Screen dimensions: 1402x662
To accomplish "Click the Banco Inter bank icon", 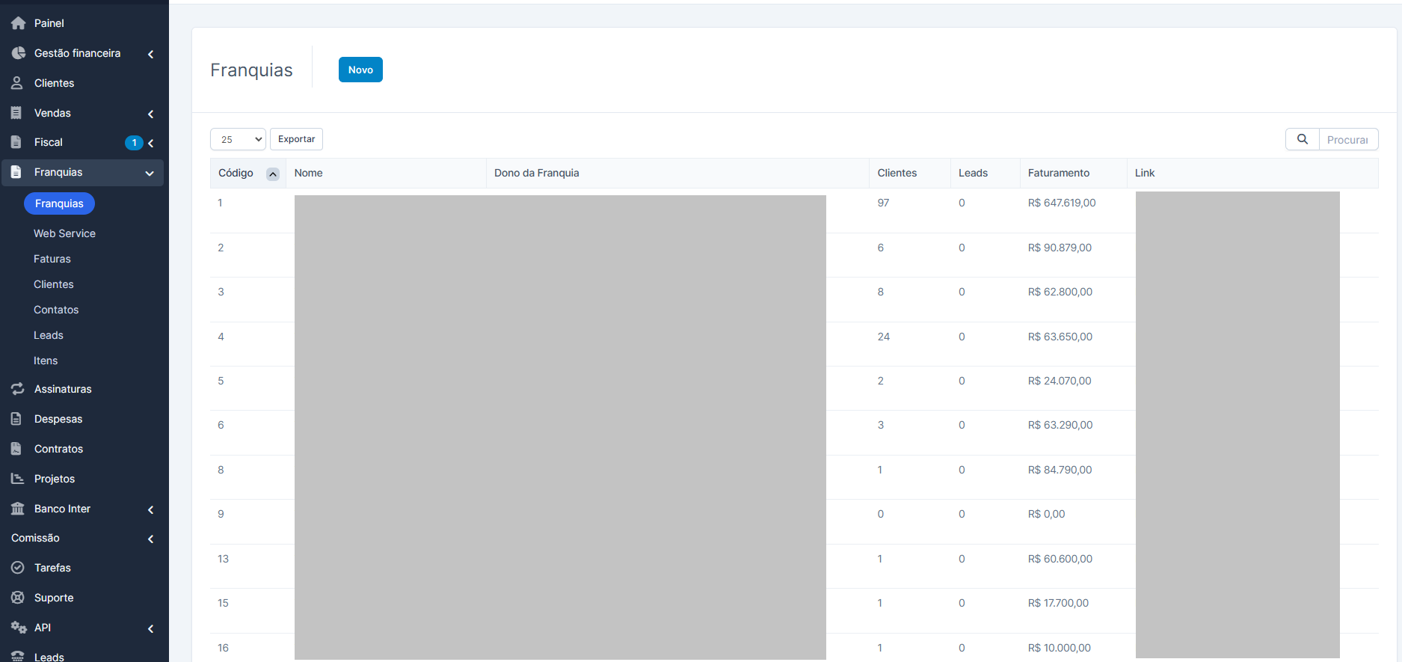I will (x=18, y=509).
